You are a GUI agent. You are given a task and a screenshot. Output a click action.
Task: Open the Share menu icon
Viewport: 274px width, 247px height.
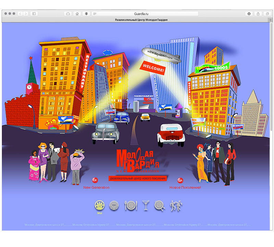[258, 14]
